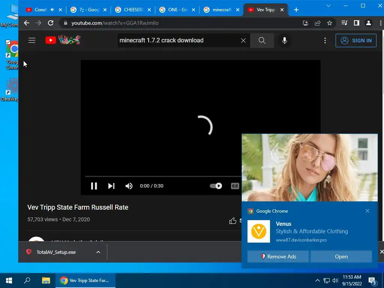The height and width of the screenshot is (288, 384).
Task: Open Windows Start menu
Action: point(9,280)
